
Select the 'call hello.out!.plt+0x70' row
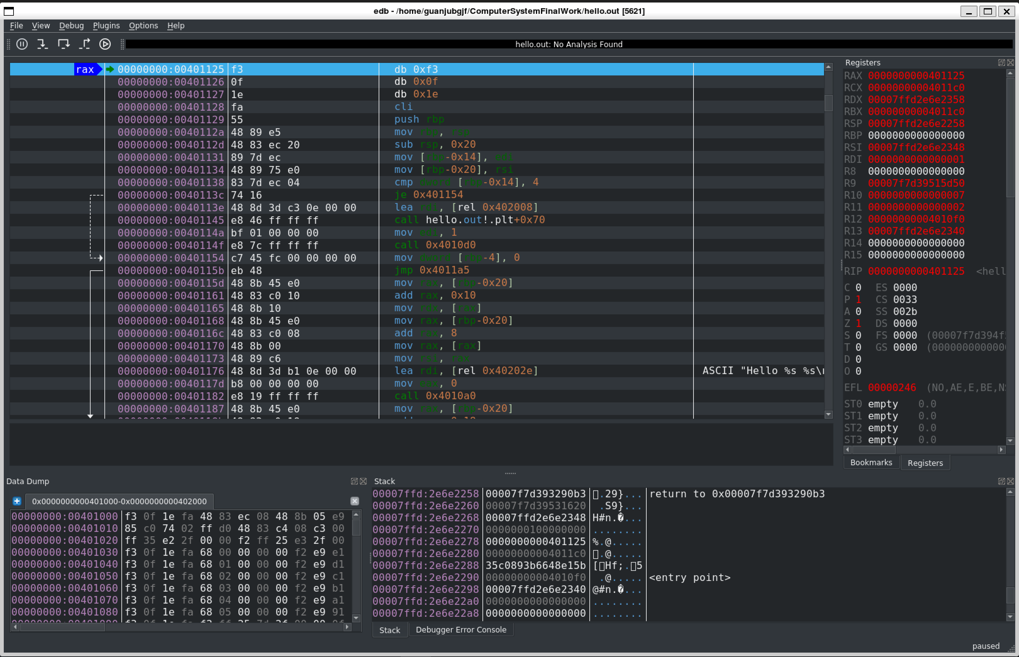(x=417, y=220)
